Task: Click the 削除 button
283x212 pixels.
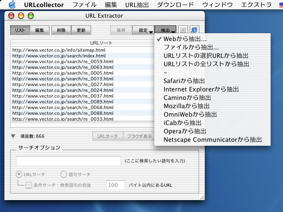Action: 61,30
